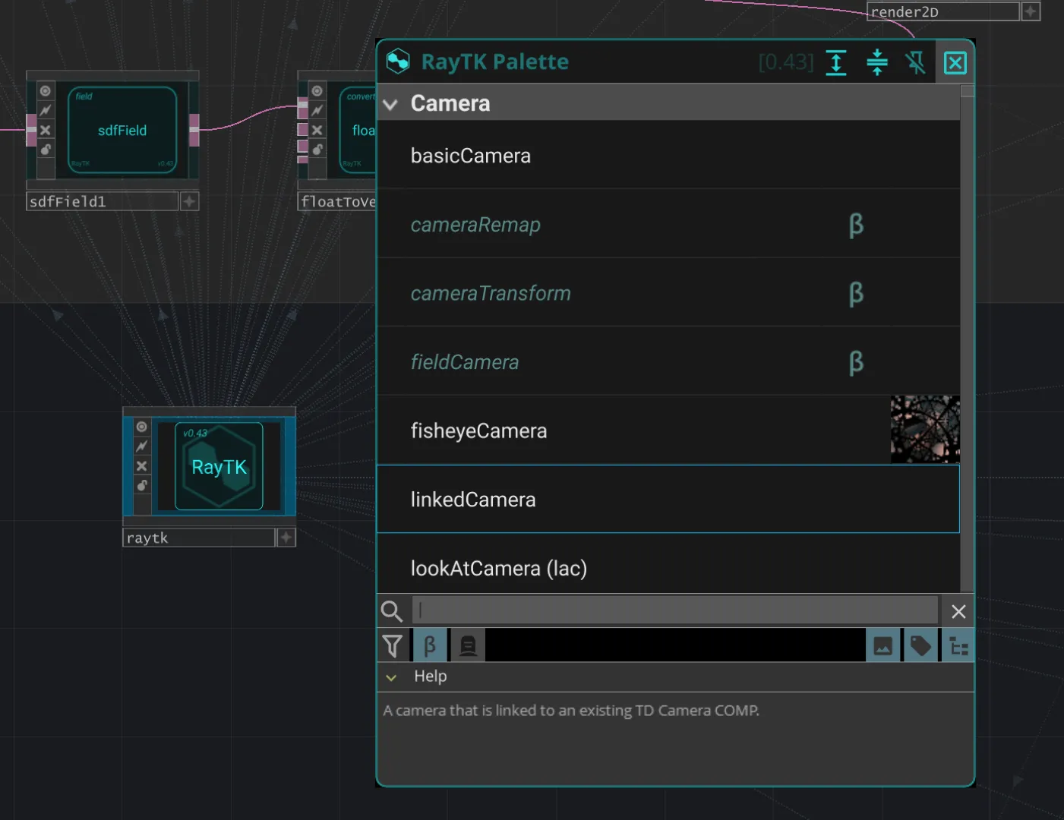
Task: Toggle deprecated operators tombstone filter
Action: point(468,646)
